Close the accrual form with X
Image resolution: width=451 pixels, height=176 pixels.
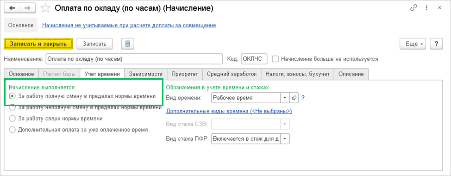pos(439,8)
